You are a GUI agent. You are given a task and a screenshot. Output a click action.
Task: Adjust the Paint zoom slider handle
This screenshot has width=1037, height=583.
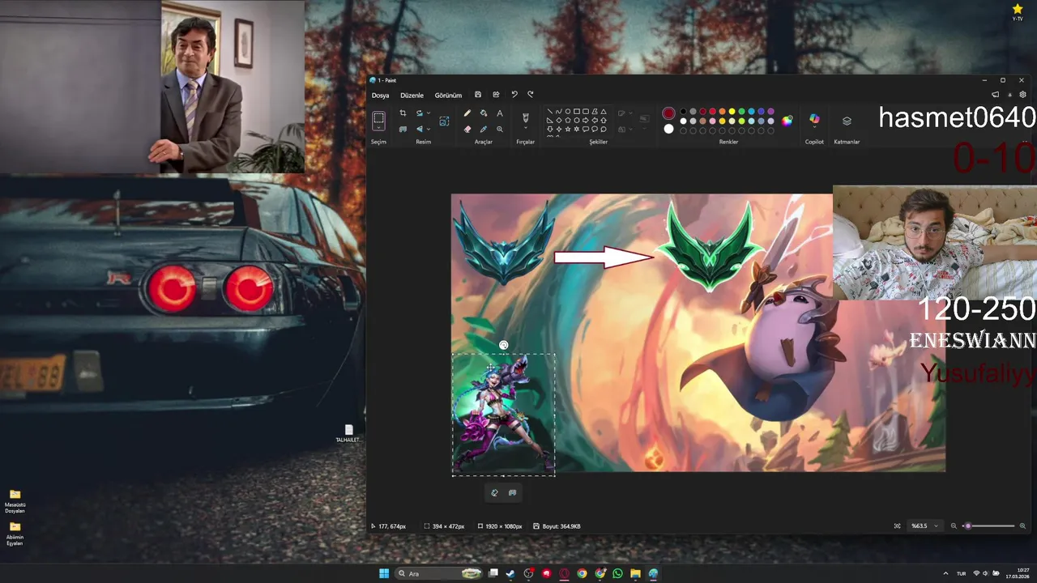pyautogui.click(x=967, y=526)
